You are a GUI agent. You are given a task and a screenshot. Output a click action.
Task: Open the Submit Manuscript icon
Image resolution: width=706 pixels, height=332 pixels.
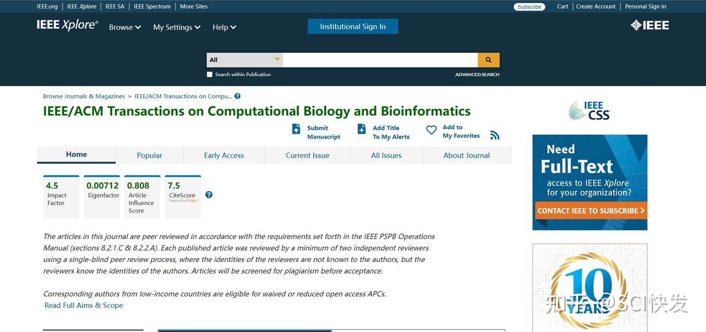pyautogui.click(x=296, y=129)
